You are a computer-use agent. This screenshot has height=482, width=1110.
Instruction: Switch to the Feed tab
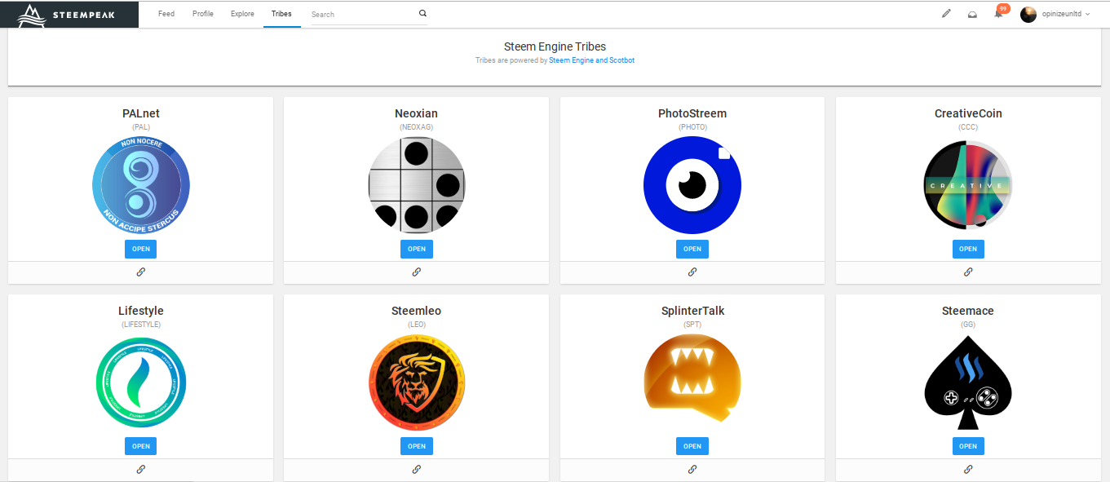166,14
